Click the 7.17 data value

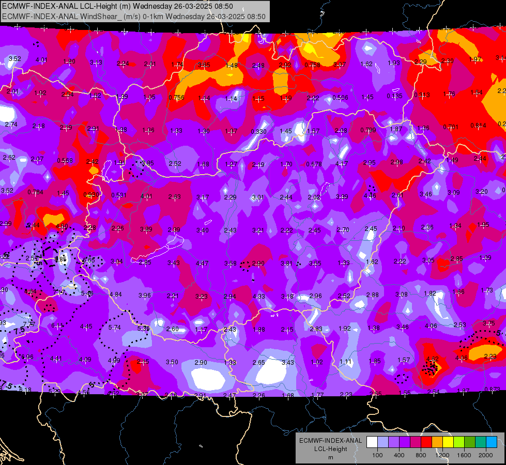click(59, 292)
